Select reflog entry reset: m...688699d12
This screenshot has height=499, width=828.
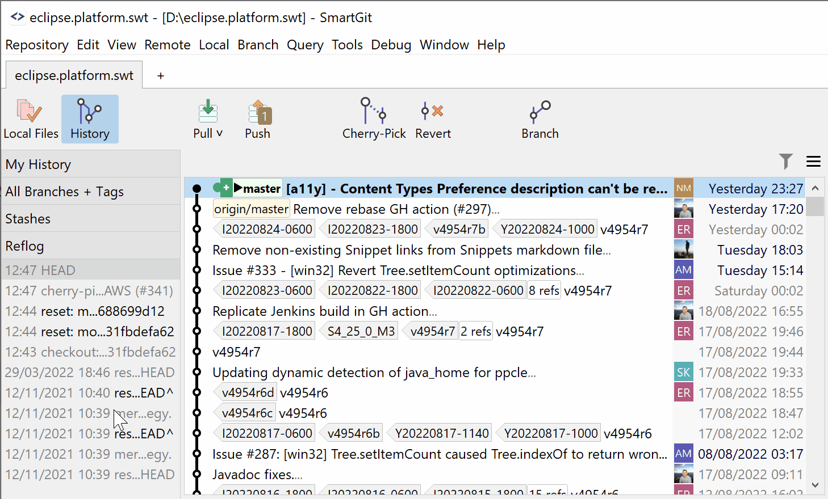coord(91,311)
